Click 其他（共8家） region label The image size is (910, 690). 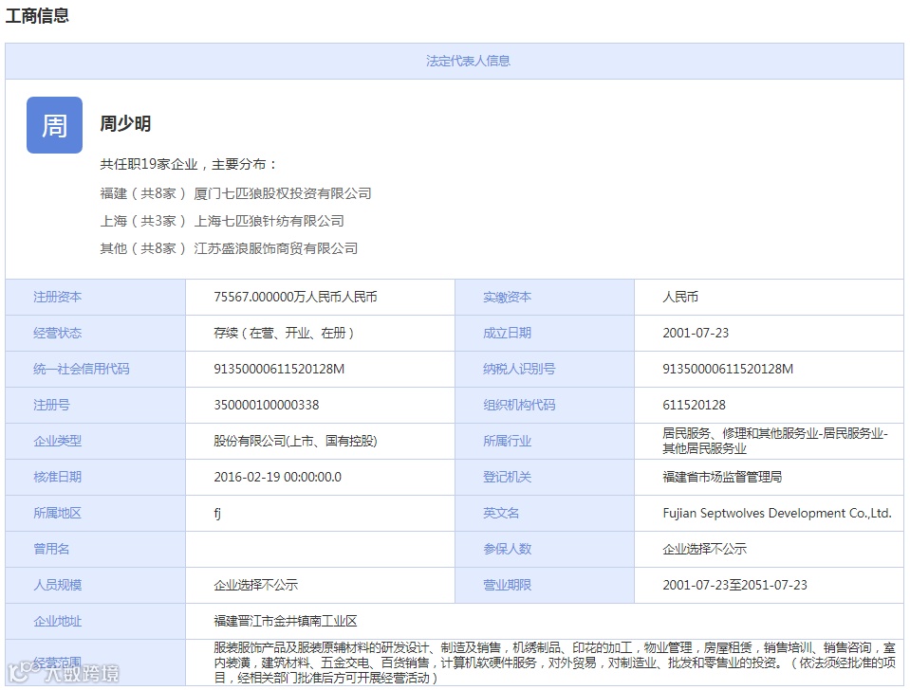pos(142,248)
